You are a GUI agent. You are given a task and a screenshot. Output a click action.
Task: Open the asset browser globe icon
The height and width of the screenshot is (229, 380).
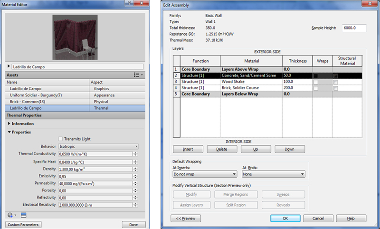tap(10, 215)
